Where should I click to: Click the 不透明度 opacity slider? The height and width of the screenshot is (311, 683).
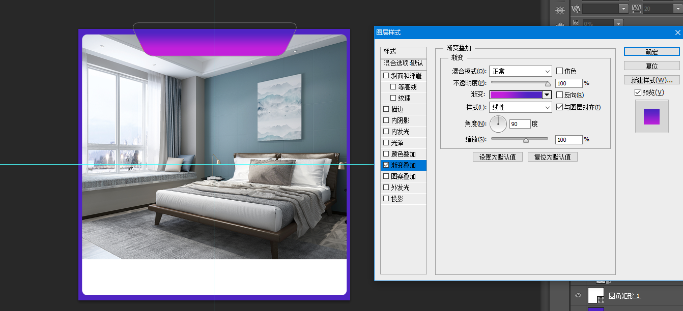coord(520,83)
